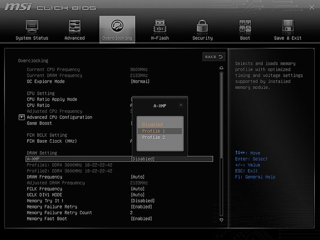Close the A-XMP popup dialog
Viewport: 320px width, 240px height.
point(181,105)
